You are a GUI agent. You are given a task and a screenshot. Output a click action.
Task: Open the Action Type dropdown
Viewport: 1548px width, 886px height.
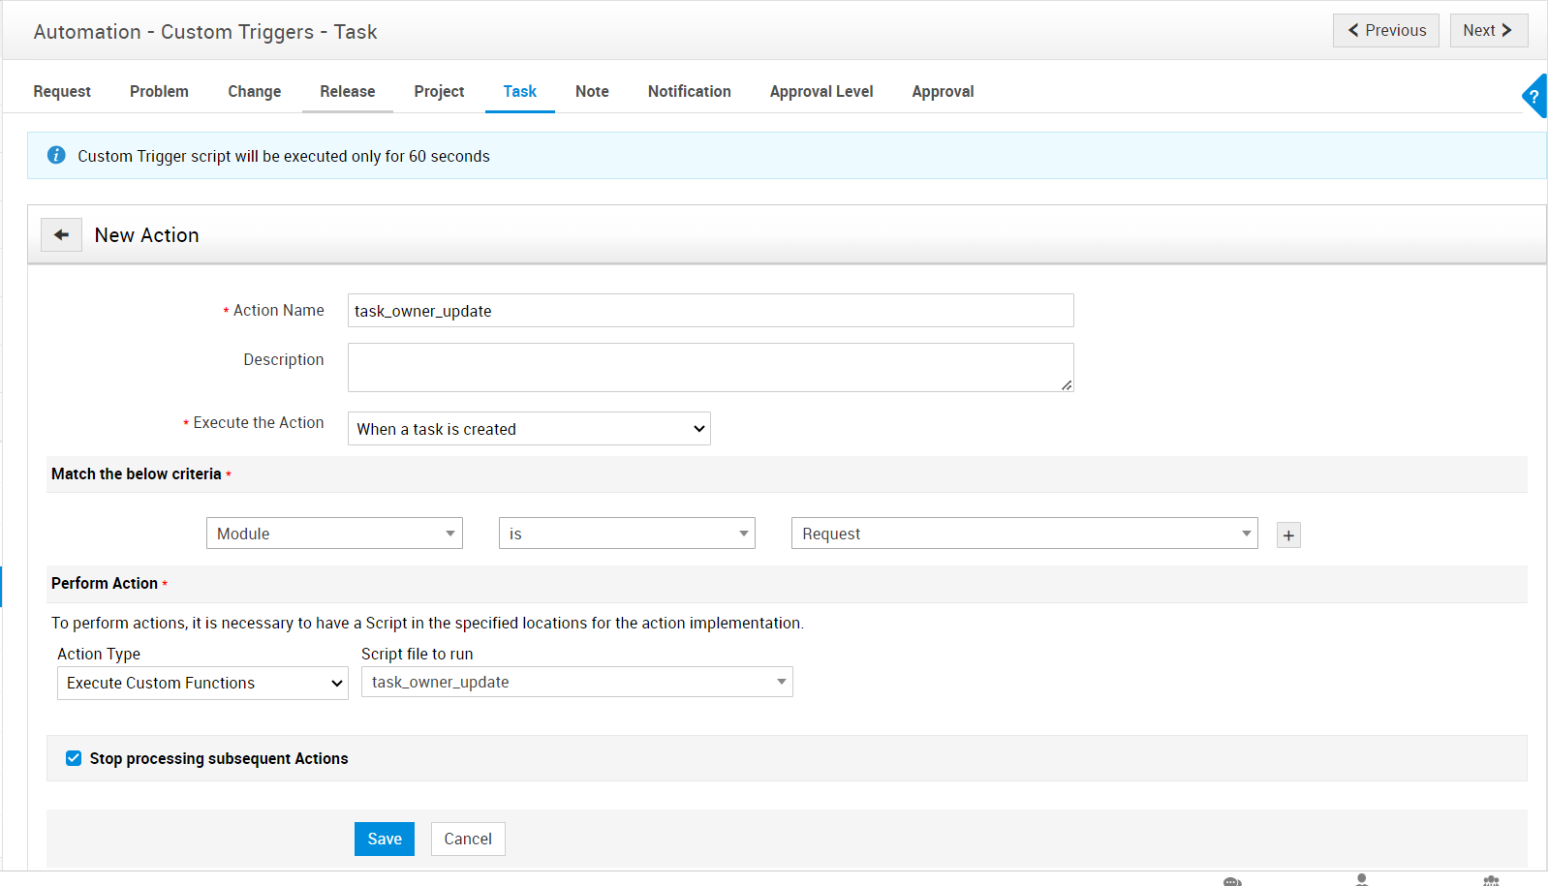pyautogui.click(x=202, y=684)
